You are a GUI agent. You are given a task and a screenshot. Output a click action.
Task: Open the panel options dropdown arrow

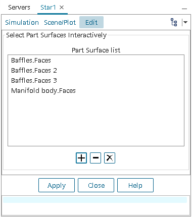tap(185, 22)
